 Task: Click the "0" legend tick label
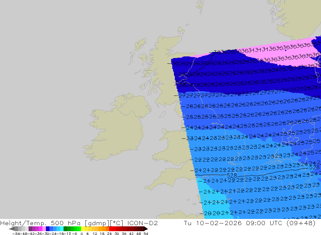click(x=82, y=234)
